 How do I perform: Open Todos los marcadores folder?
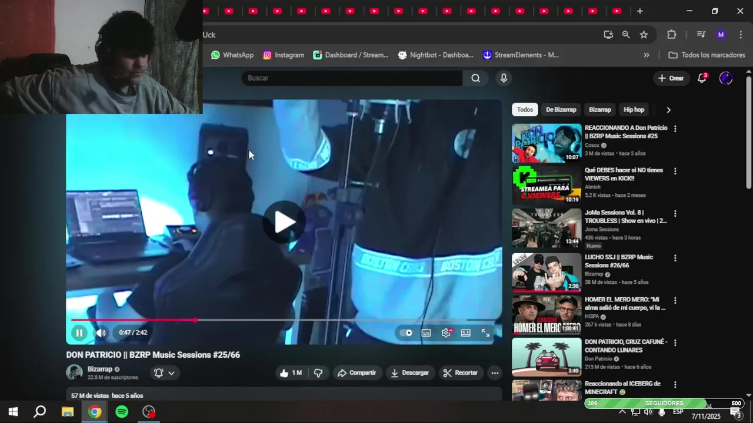tap(707, 55)
